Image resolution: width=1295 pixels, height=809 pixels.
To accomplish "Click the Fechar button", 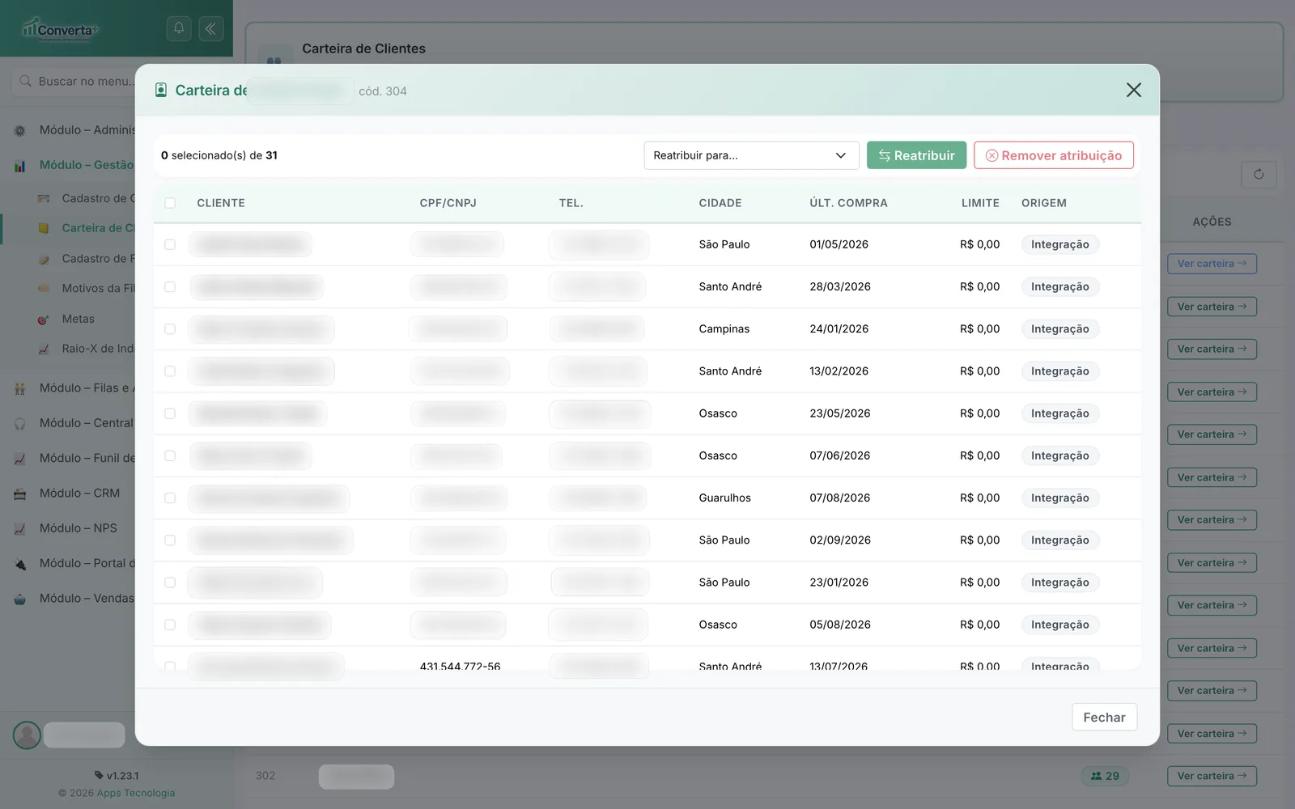I will (1104, 718).
